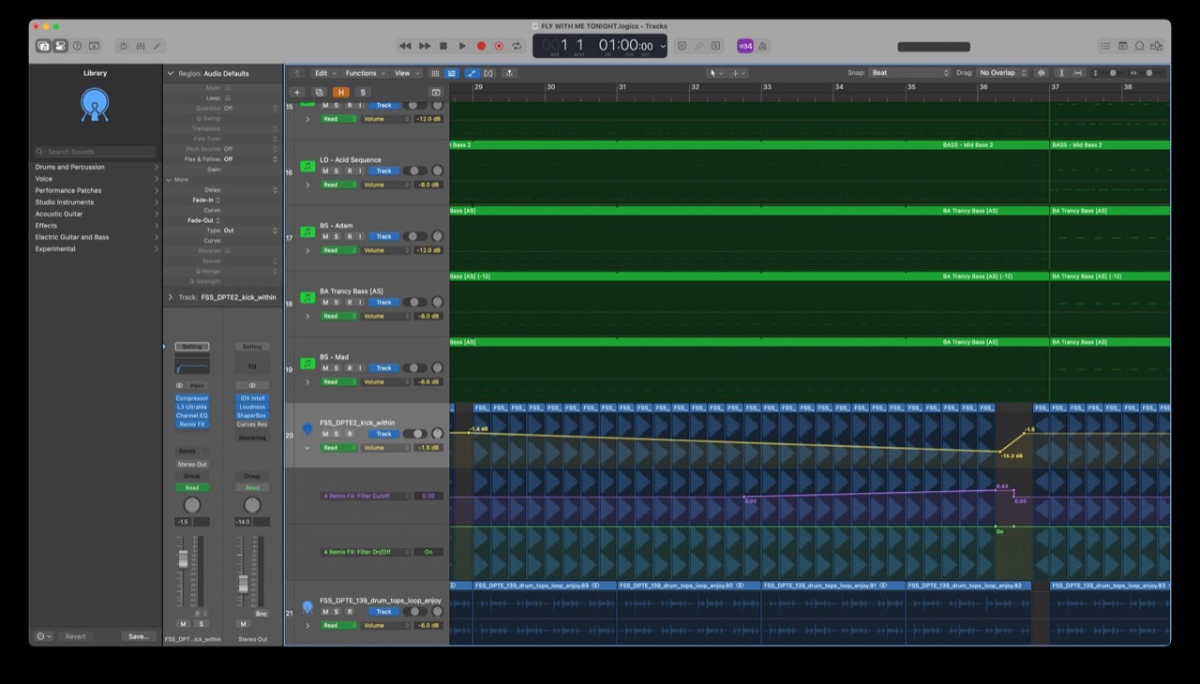This screenshot has height=684, width=1200.
Task: Open the Remix FX: Filter On/Off parameter dropdown
Action: (366, 552)
